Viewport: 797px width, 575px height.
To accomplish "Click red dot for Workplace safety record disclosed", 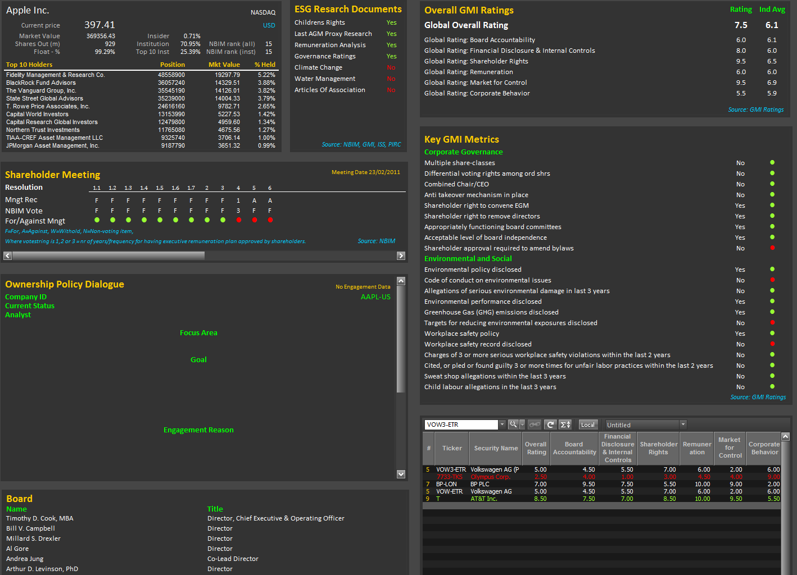I will pos(772,344).
